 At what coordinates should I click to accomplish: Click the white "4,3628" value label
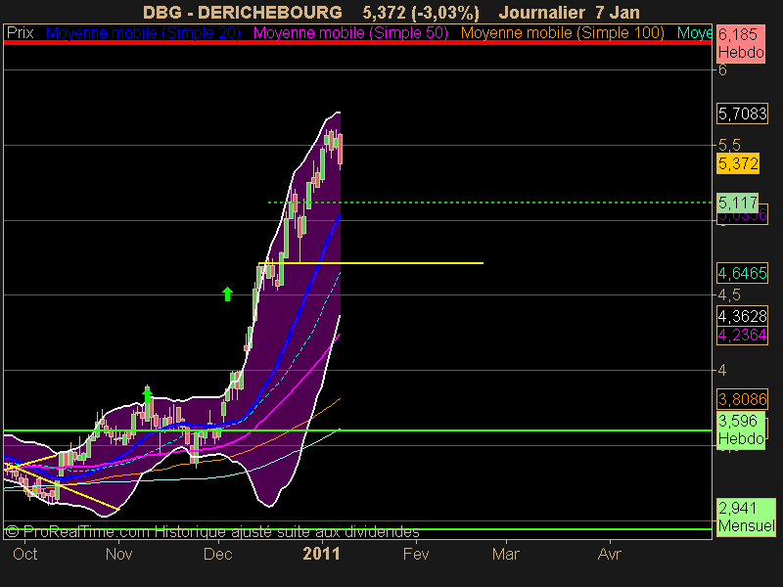(x=742, y=316)
